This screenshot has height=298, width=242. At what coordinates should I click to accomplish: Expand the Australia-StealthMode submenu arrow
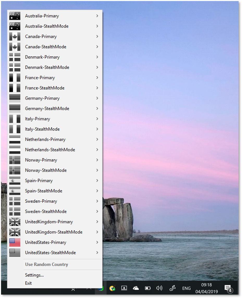tap(97, 26)
